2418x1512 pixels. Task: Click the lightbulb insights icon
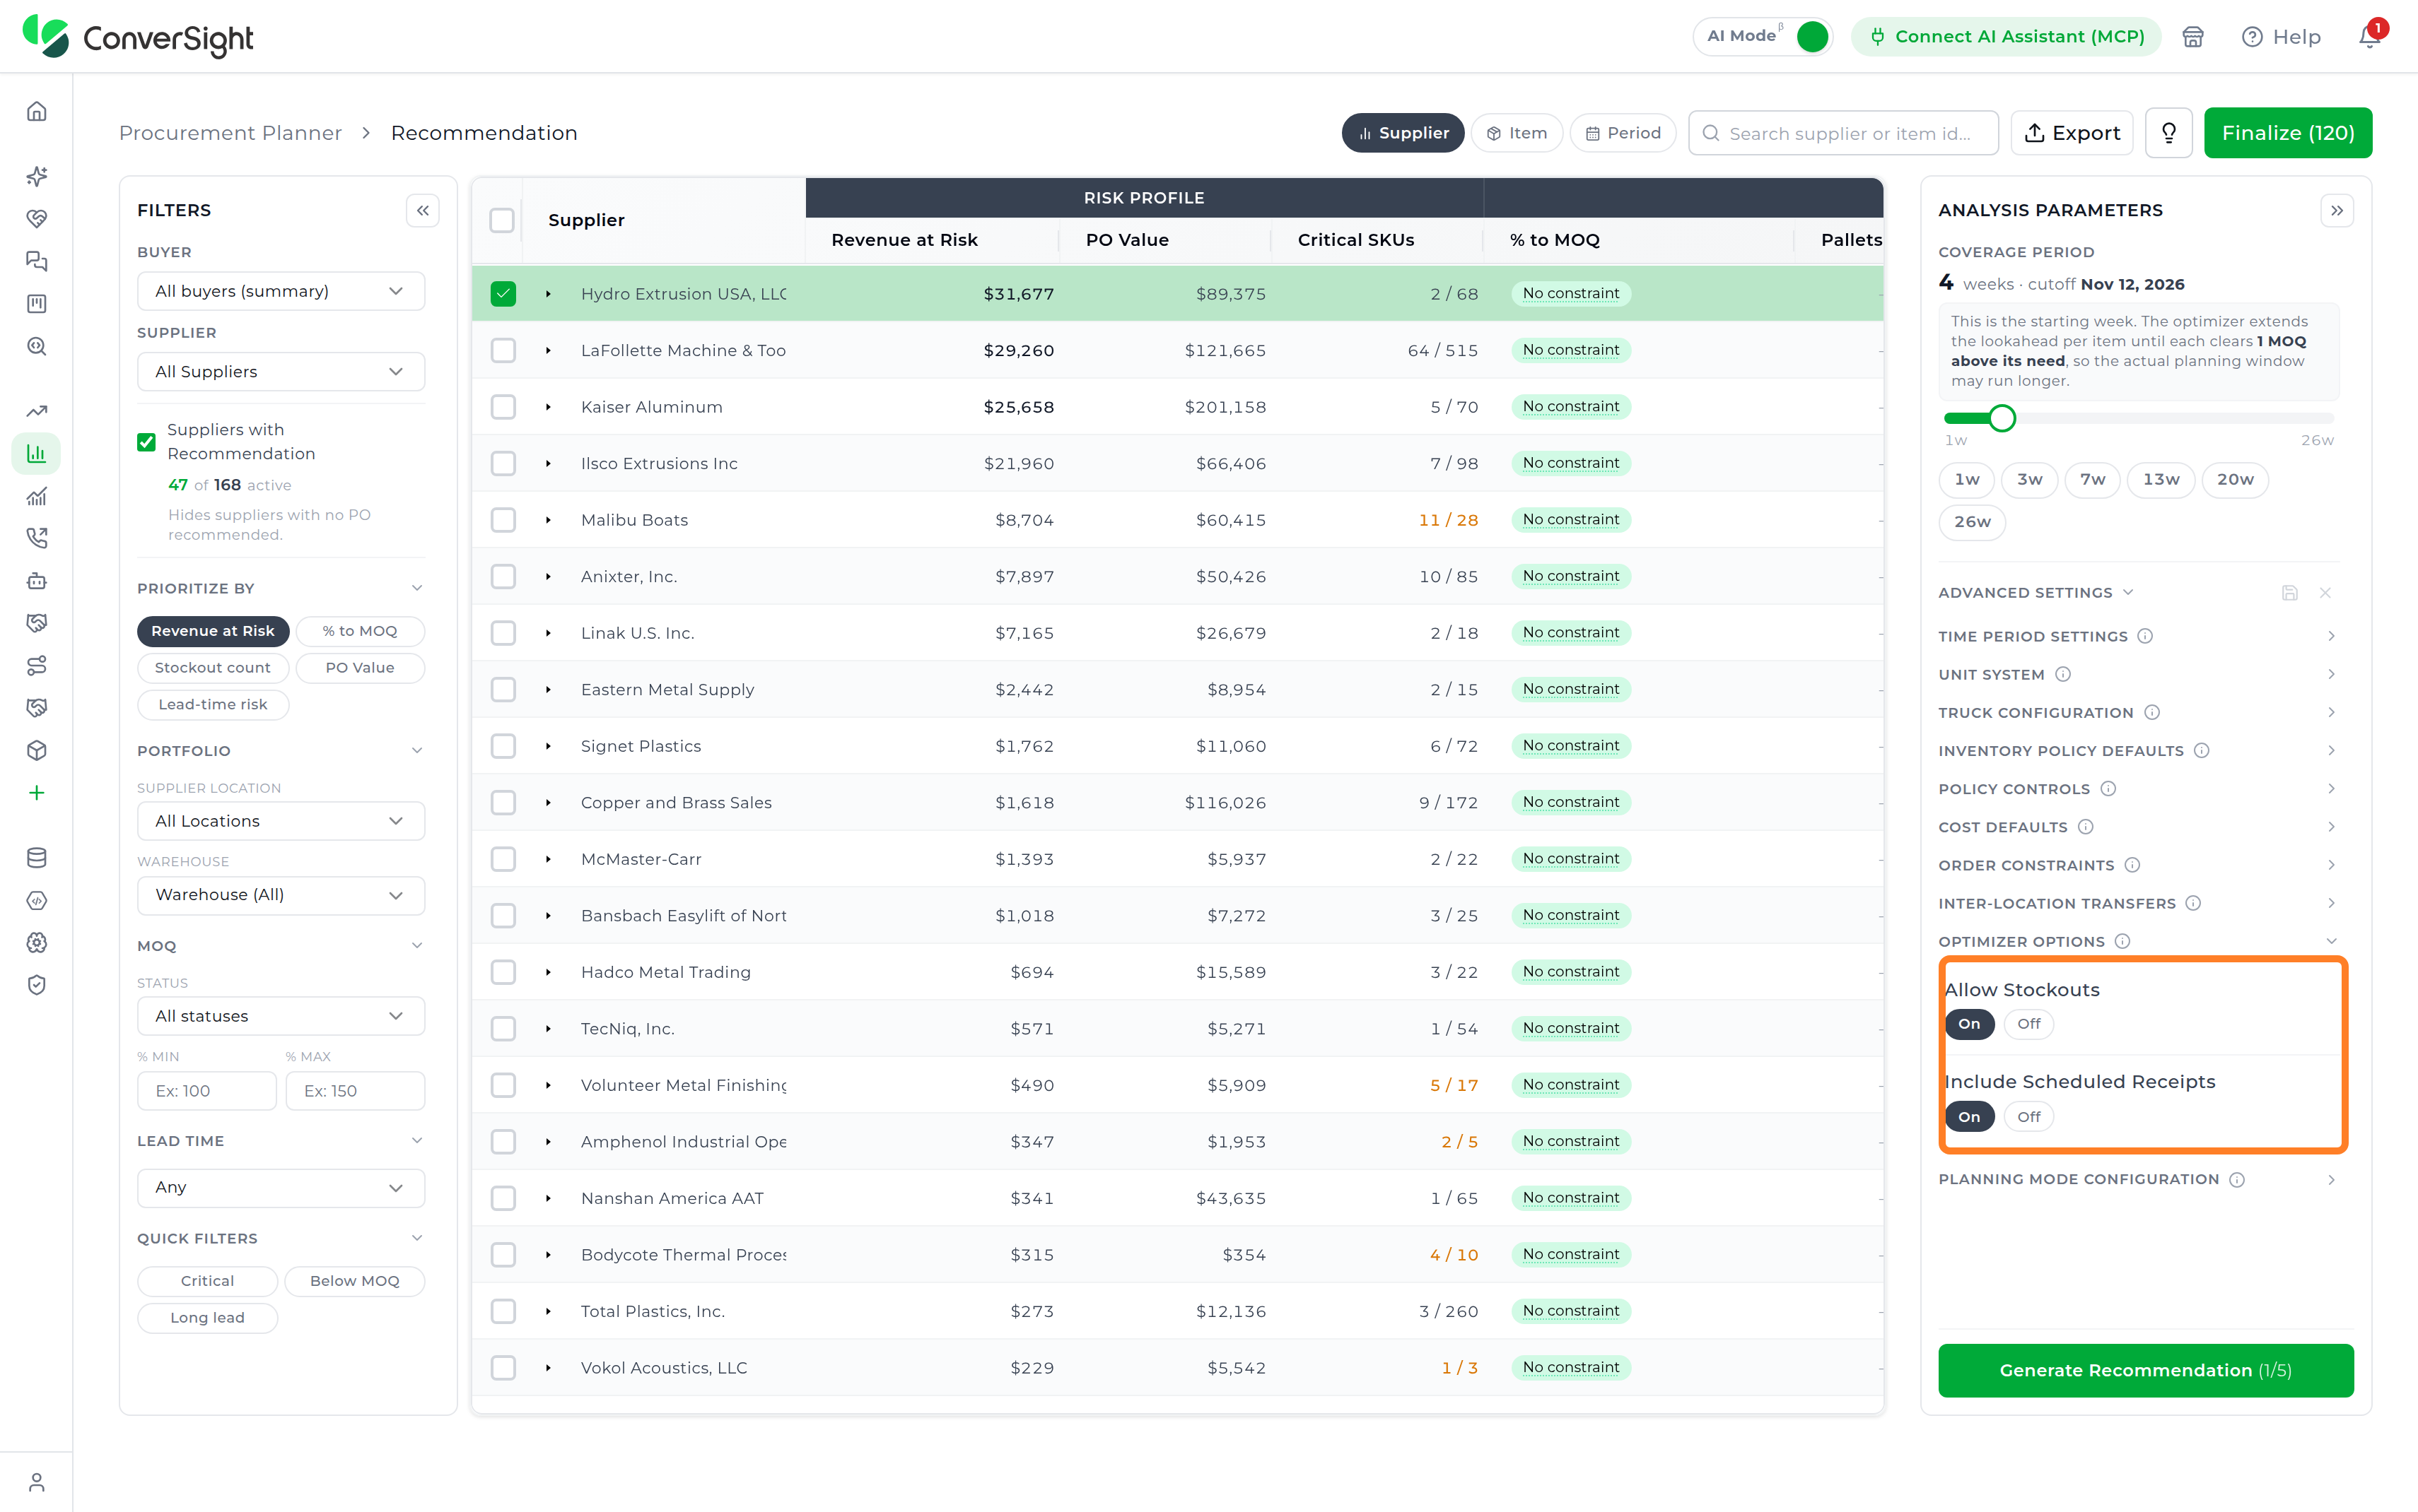[x=2169, y=133]
